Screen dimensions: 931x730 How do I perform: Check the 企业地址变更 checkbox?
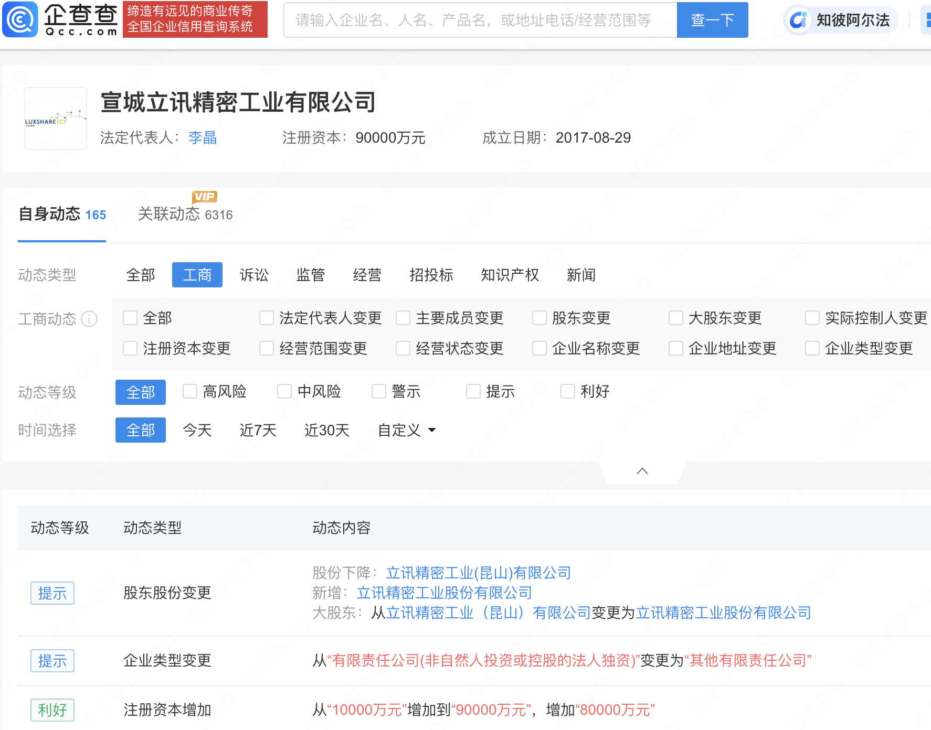pos(676,348)
